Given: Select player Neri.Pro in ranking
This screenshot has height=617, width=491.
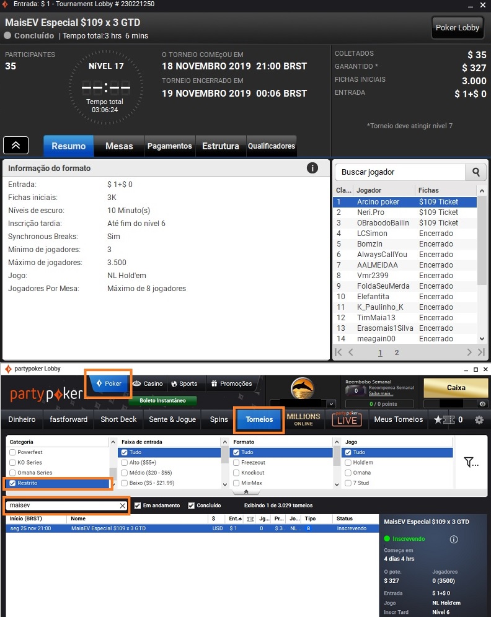Looking at the screenshot, I should 405,212.
